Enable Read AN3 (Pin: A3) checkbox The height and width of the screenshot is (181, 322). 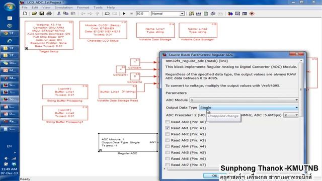[168, 140]
